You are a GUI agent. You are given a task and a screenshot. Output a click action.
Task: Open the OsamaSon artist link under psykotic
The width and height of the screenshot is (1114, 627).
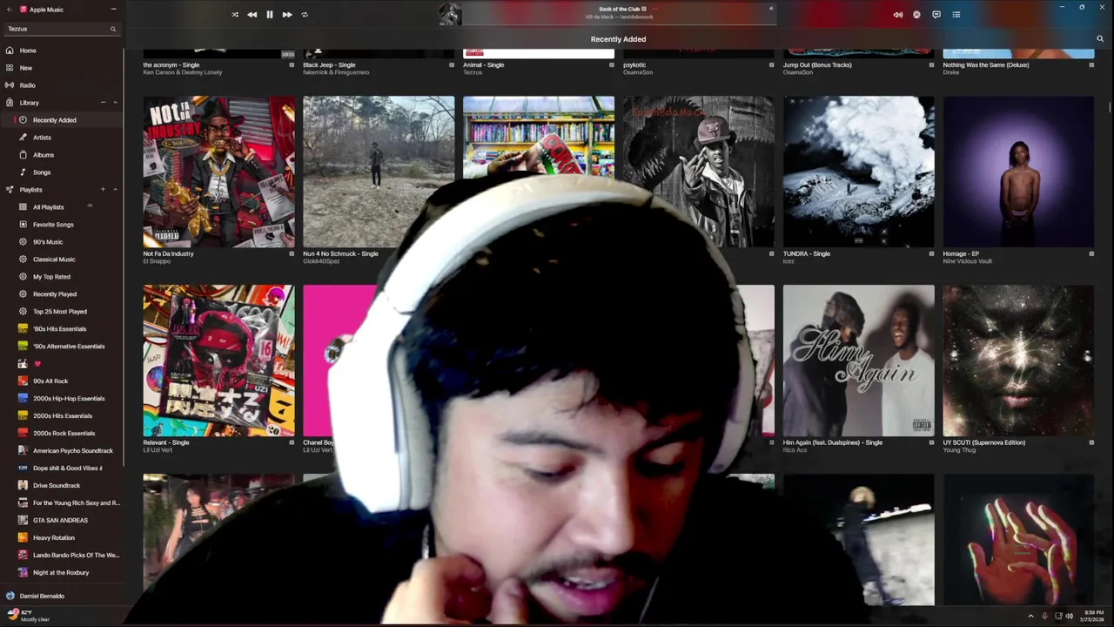pos(638,72)
